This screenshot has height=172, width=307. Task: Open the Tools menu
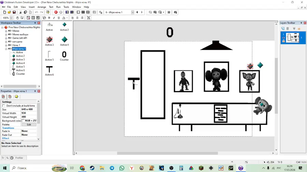66,7
